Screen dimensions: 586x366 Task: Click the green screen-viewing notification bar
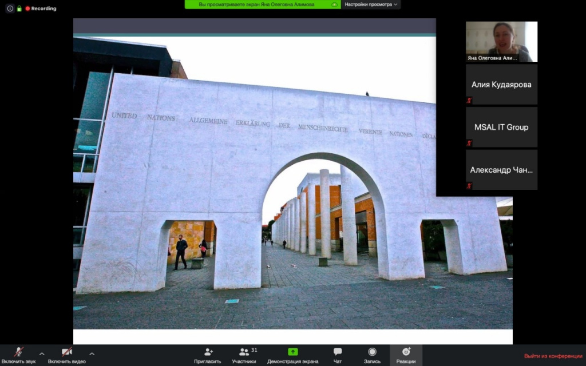[x=262, y=5]
